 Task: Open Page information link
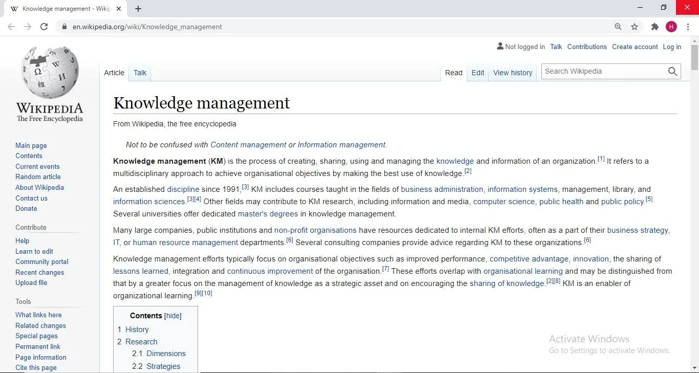click(41, 357)
